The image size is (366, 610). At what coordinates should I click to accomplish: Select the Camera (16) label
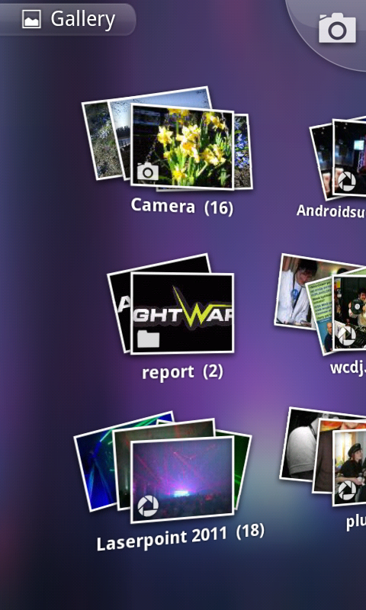point(182,207)
